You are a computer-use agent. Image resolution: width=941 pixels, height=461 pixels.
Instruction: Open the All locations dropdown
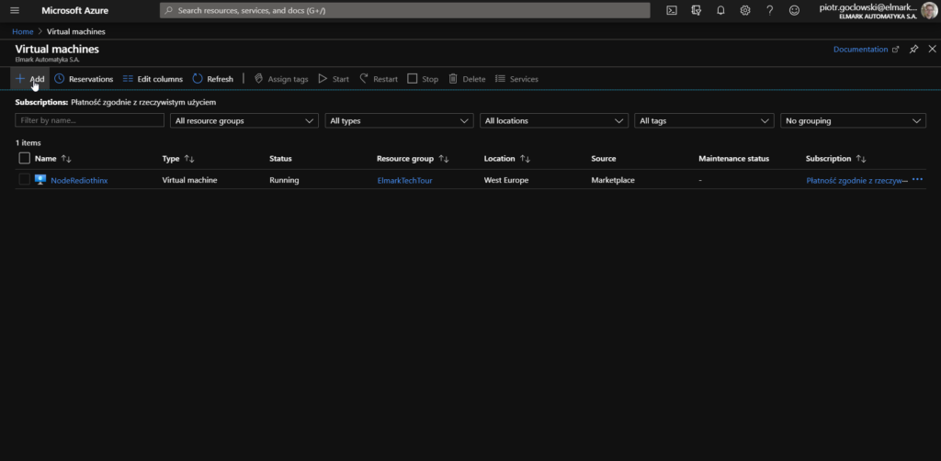(554, 120)
